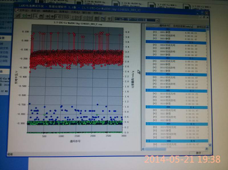Open the 查看(V) menu

(x=35, y=11)
